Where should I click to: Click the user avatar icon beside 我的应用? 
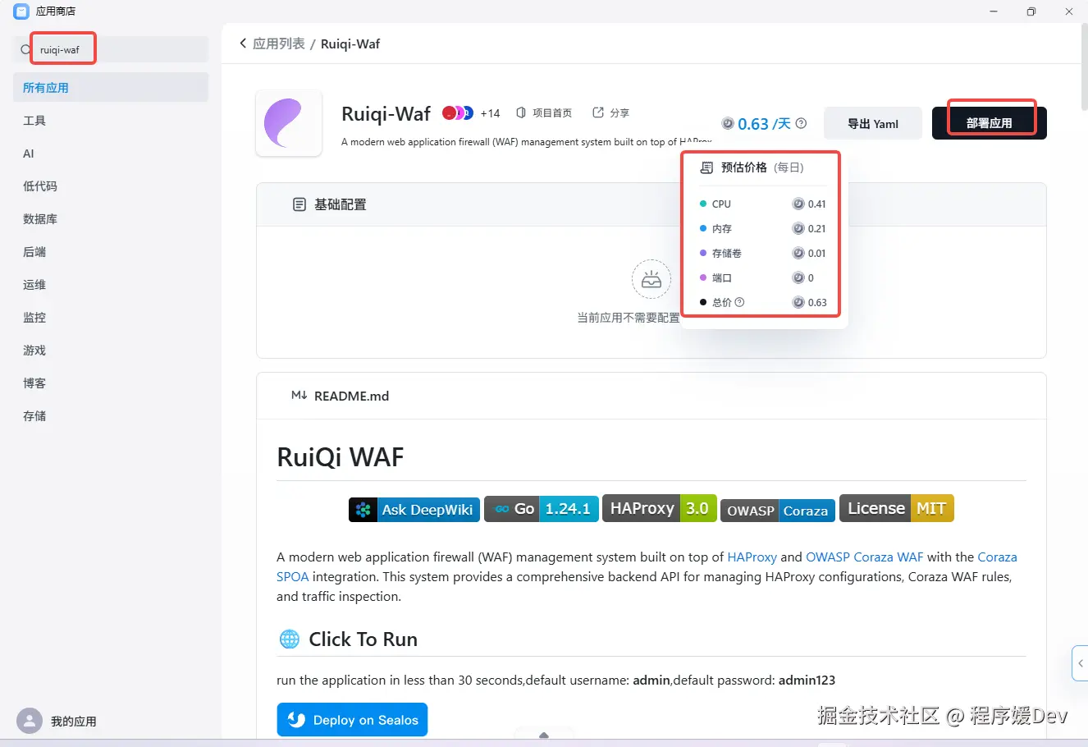30,721
